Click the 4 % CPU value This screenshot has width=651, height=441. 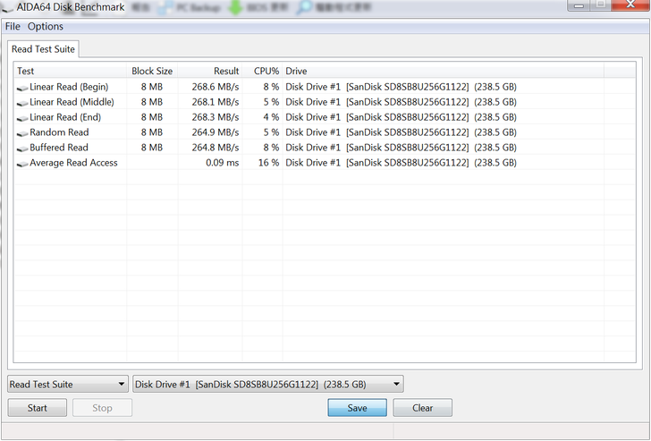pos(271,117)
